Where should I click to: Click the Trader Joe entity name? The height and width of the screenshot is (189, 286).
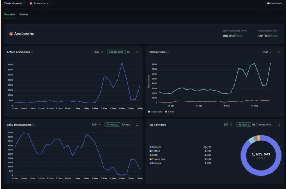(x=159, y=159)
